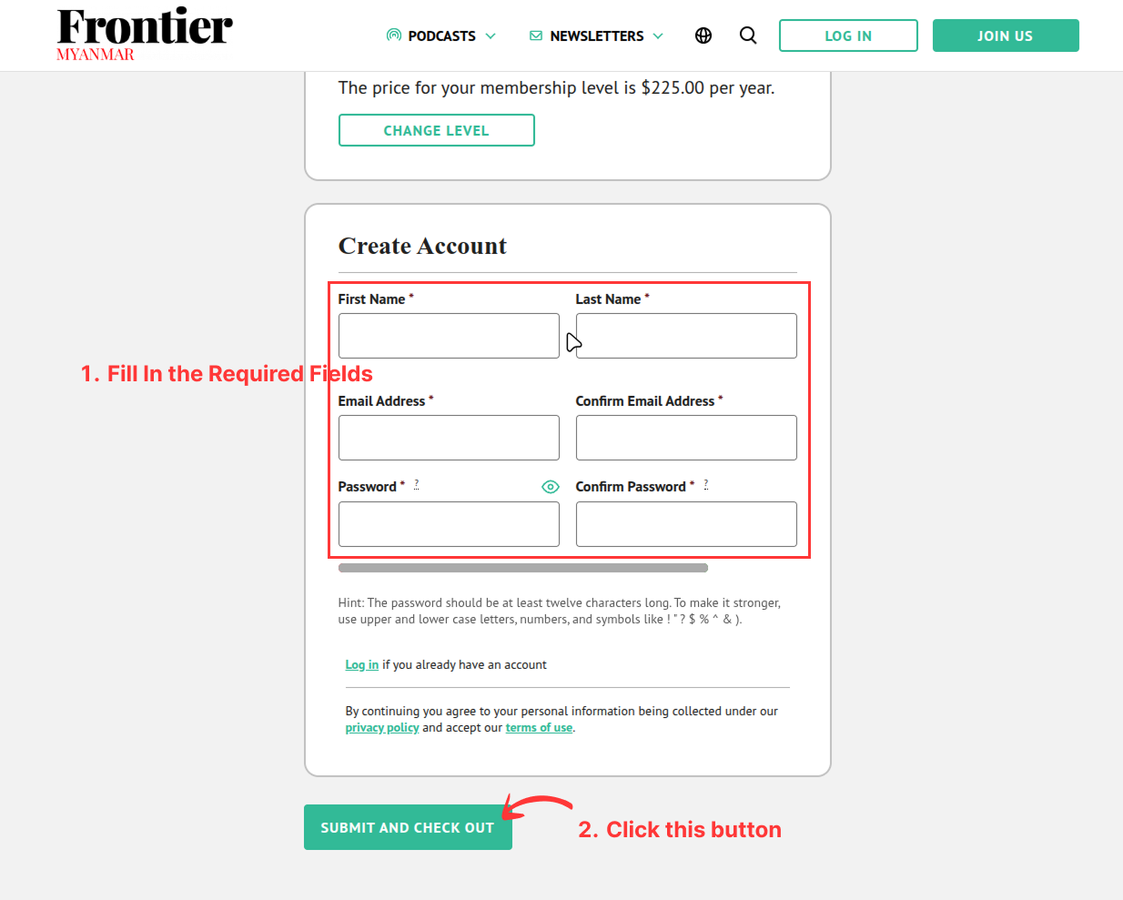This screenshot has height=900, width=1123.
Task: Expand the podcasts chevron arrow
Action: [x=491, y=35]
